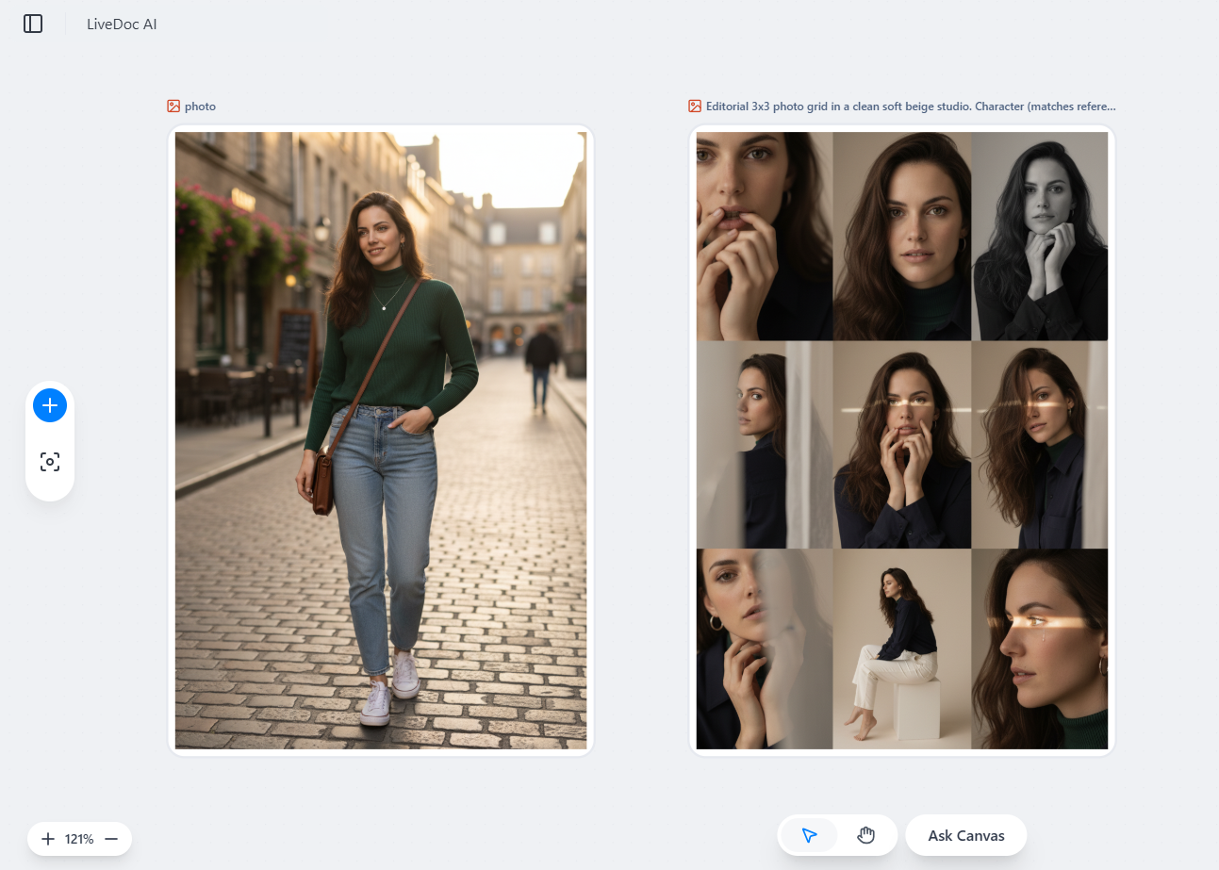1219x870 pixels.
Task: Open the street photo of the woman
Action: 380,438
